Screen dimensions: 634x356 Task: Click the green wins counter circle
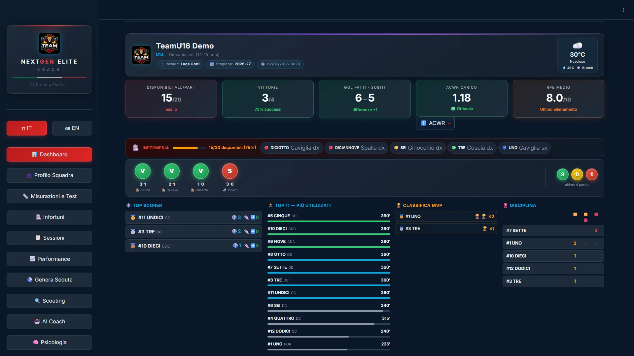tap(563, 174)
